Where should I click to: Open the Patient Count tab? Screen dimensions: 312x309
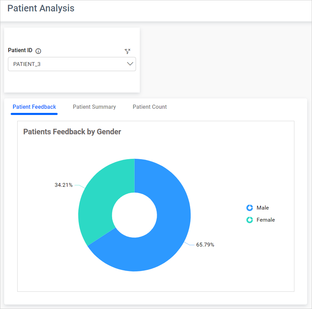[x=149, y=107]
